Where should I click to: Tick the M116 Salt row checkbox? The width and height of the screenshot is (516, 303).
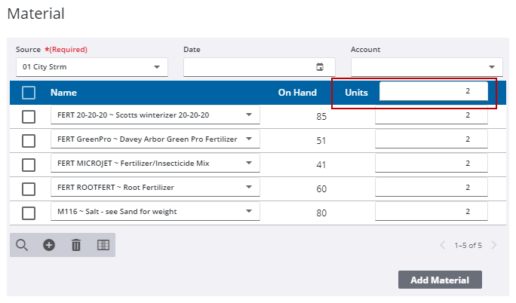[29, 213]
